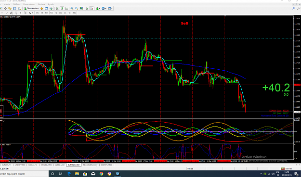Set timeframe to M30
This screenshot has width=301, height=177.
pos(51,13)
